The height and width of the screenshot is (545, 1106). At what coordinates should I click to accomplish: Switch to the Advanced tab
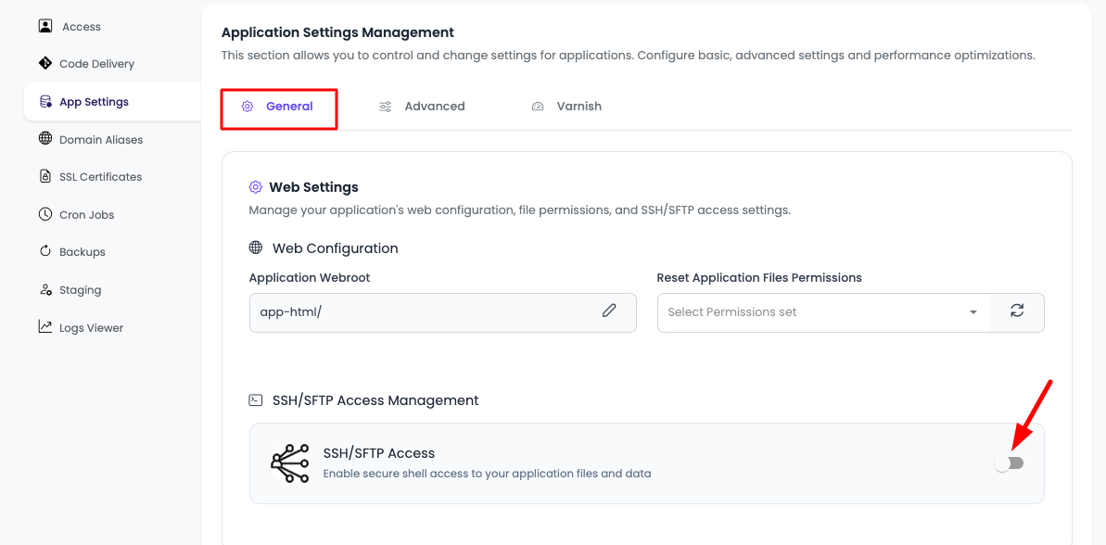click(434, 106)
